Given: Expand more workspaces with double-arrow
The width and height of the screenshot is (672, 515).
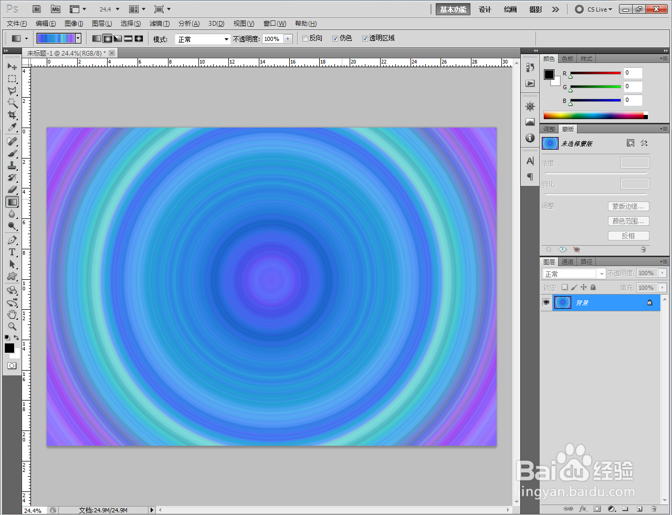Looking at the screenshot, I should 555,9.
